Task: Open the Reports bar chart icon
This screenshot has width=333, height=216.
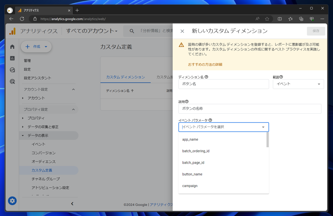Action: [12, 58]
